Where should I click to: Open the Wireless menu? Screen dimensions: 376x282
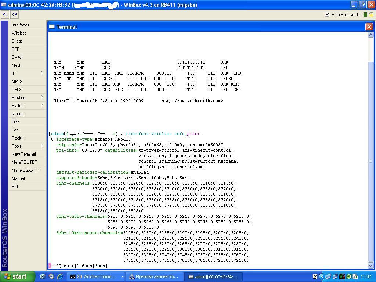pyautogui.click(x=19, y=33)
